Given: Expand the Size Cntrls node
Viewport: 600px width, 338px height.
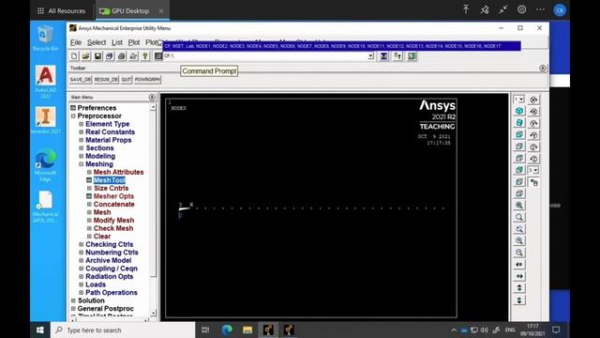Looking at the screenshot, I should point(89,189).
